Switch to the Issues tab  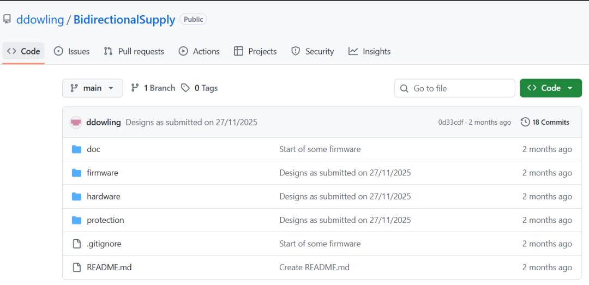click(x=72, y=51)
